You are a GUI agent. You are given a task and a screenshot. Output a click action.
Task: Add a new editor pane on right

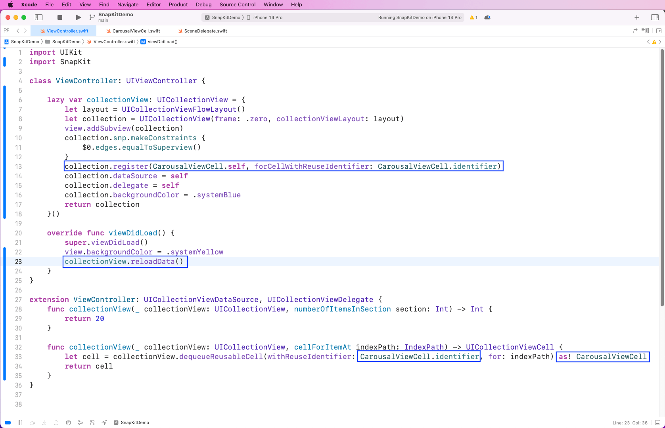point(659,31)
